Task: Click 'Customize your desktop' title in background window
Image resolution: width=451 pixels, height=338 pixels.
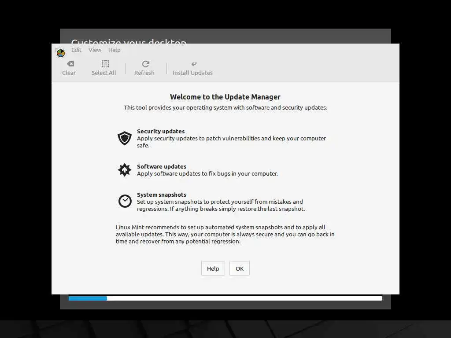Action: tap(129, 41)
